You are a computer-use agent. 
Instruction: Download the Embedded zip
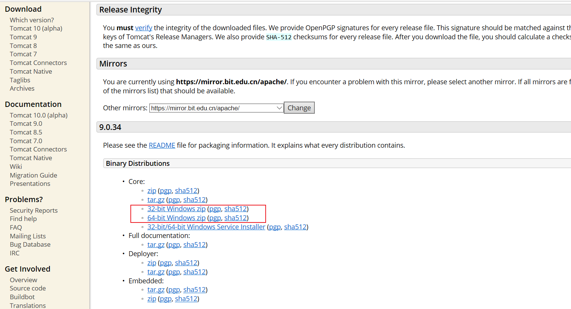pyautogui.click(x=152, y=299)
